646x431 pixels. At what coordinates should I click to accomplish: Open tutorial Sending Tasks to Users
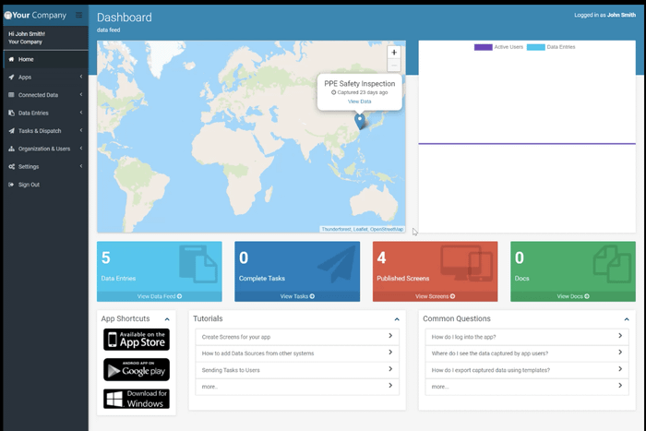297,370
